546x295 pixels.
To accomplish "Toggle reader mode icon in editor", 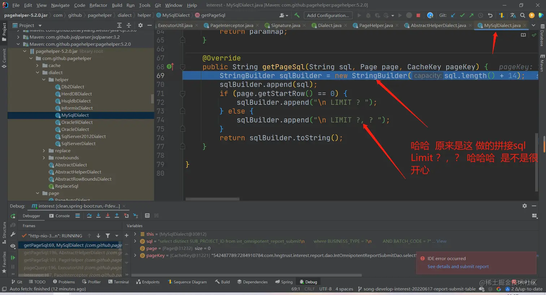I will (523, 35).
